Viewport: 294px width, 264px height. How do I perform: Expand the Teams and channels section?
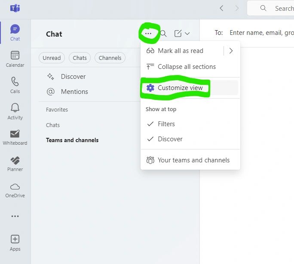click(72, 140)
